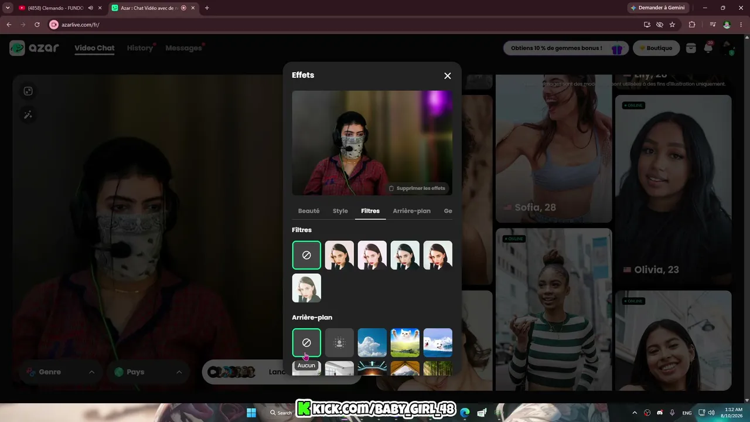Select the no-filter option under Filtres
The width and height of the screenshot is (750, 422).
tap(306, 255)
